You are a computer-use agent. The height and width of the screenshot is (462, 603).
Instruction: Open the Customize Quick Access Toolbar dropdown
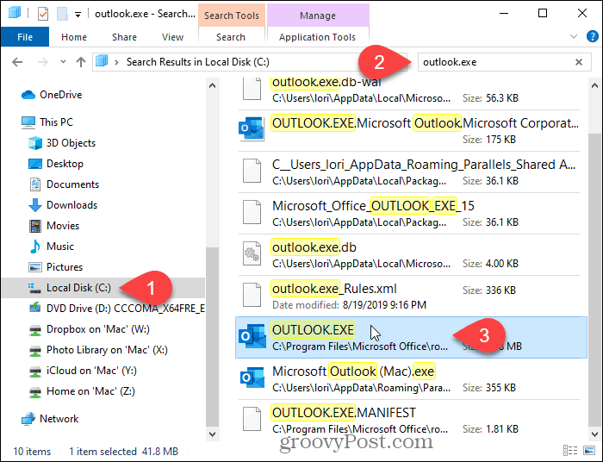click(78, 15)
